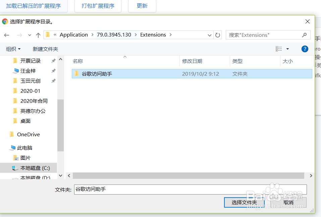Click the 文件夹 name input field

(188, 190)
